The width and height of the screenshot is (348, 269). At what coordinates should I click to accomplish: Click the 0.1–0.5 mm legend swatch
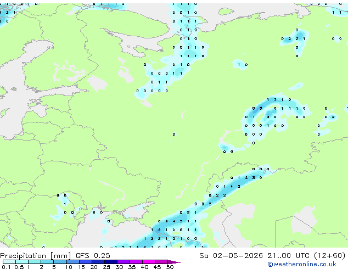pos(9,262)
